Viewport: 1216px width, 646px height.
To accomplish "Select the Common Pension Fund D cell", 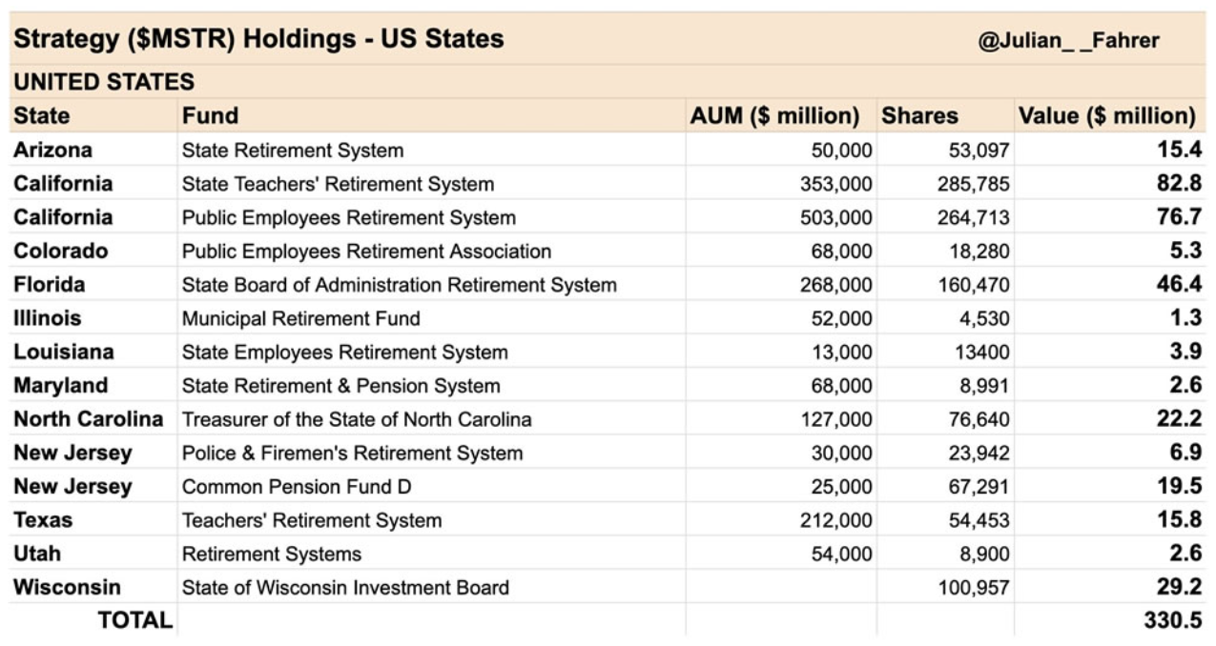I will (297, 487).
